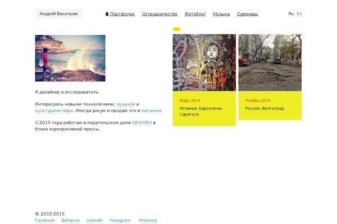The width and height of the screenshot is (337, 224).
Task: Follow the культурами мира link
Action: [x=54, y=111]
